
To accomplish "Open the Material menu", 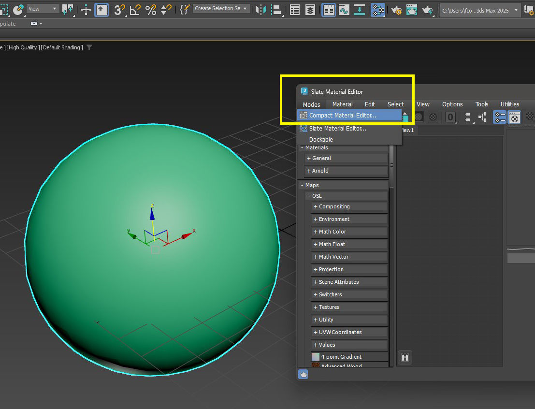I will pyautogui.click(x=342, y=104).
